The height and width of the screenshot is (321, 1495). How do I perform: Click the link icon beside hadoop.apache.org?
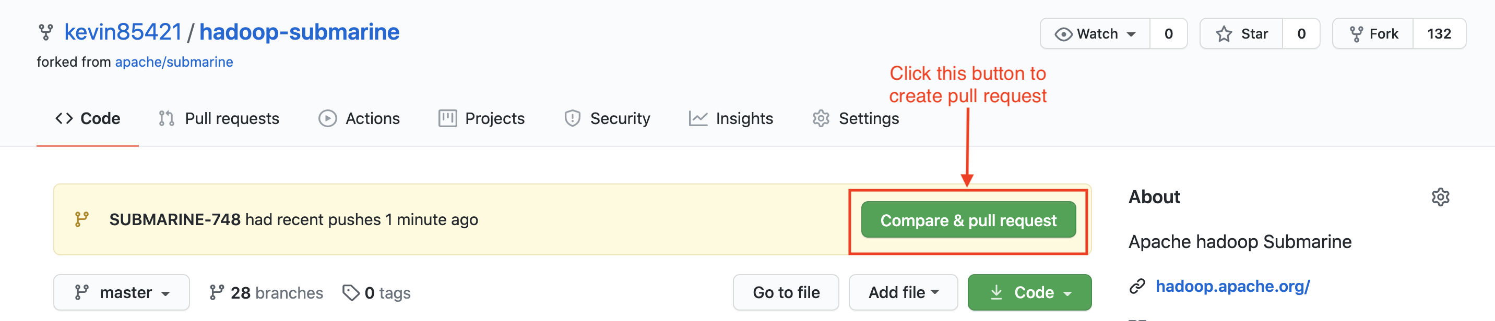pyautogui.click(x=1137, y=286)
